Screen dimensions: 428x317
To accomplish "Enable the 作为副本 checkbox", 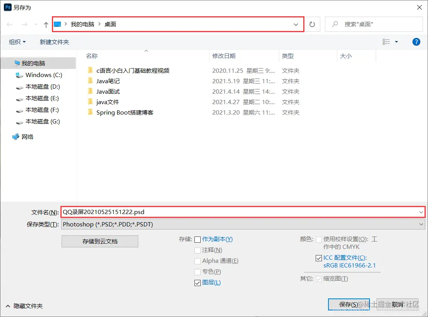I will tap(198, 239).
